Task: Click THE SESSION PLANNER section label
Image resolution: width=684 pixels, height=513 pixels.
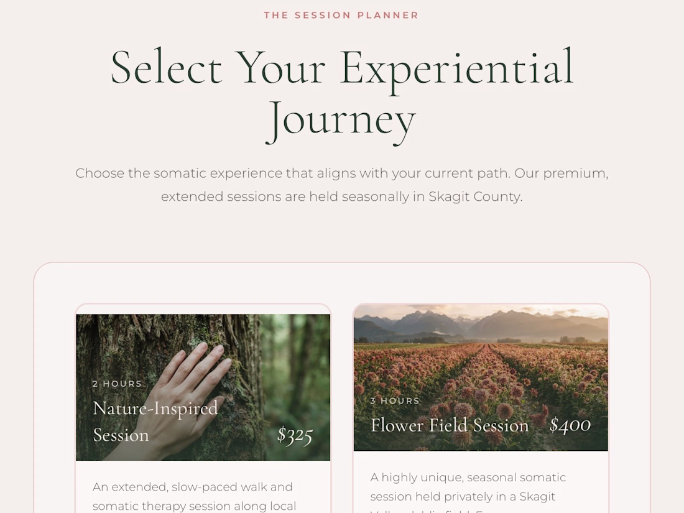Action: point(341,16)
